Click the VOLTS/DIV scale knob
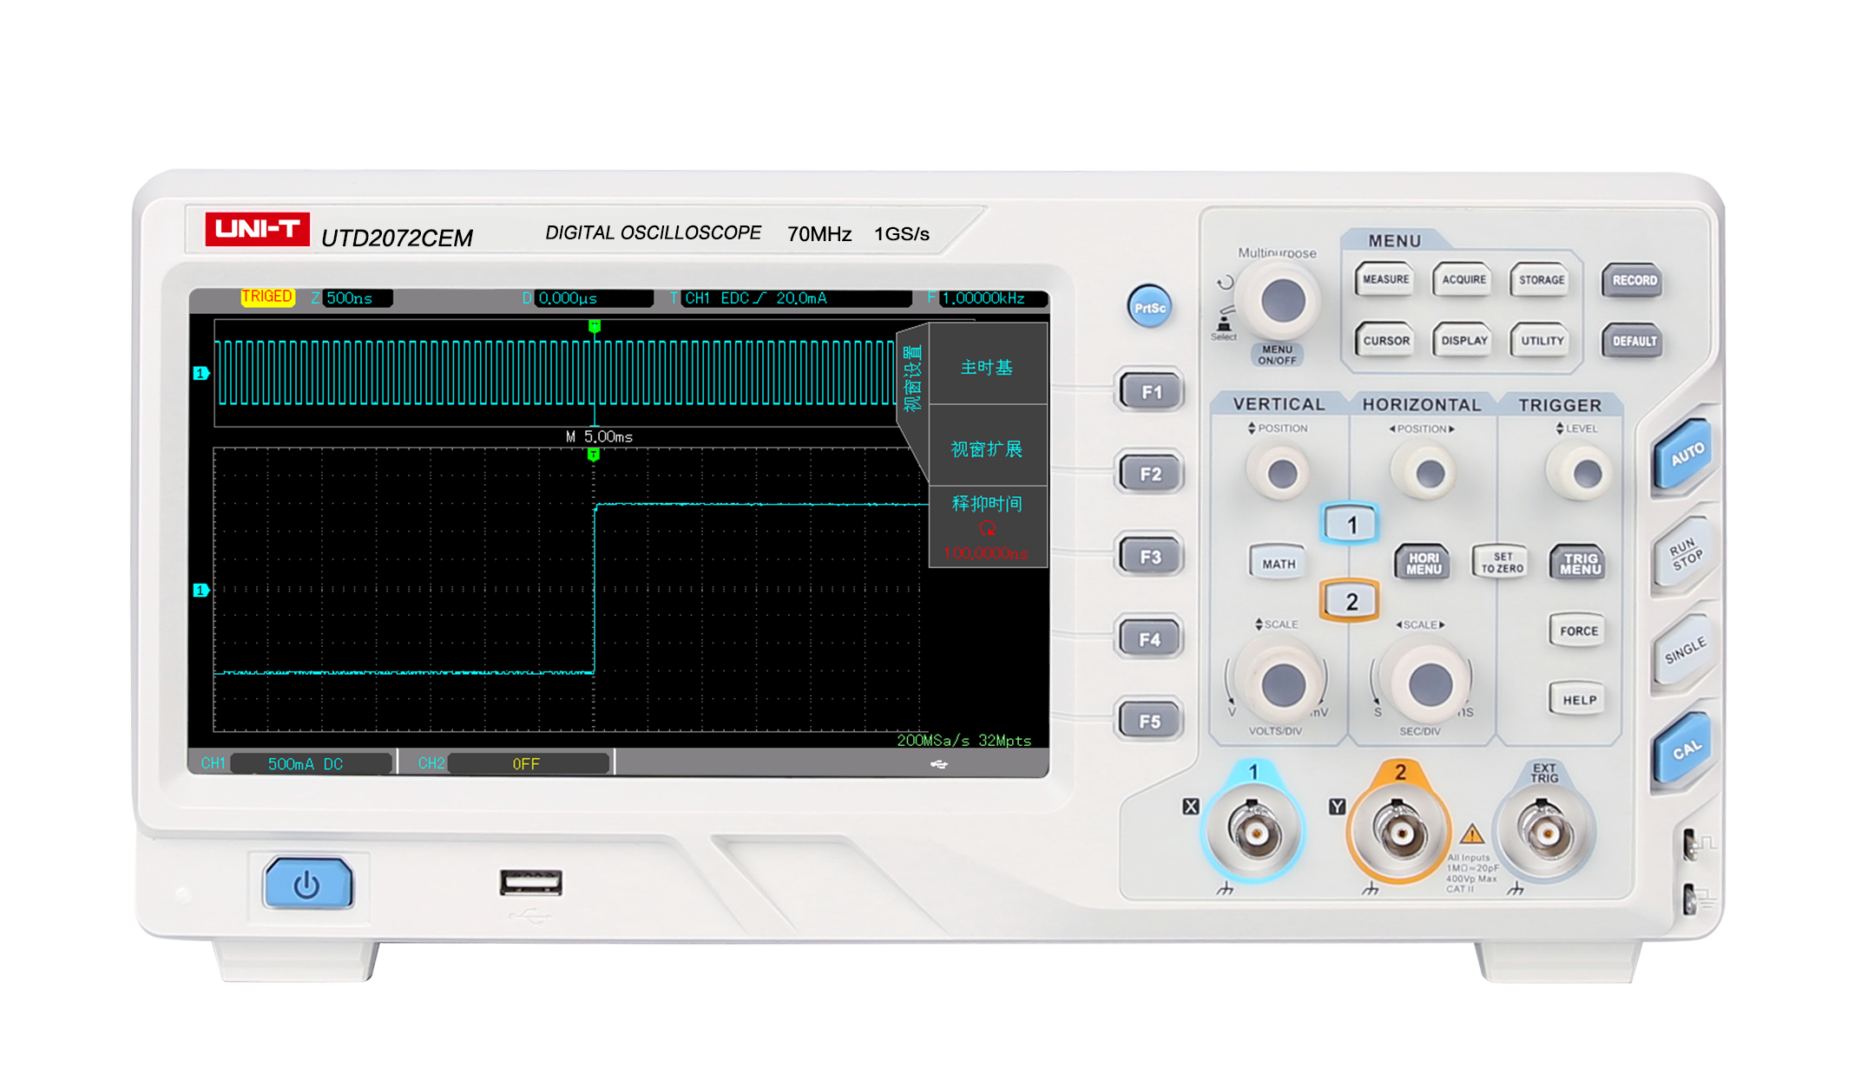 tap(1282, 684)
